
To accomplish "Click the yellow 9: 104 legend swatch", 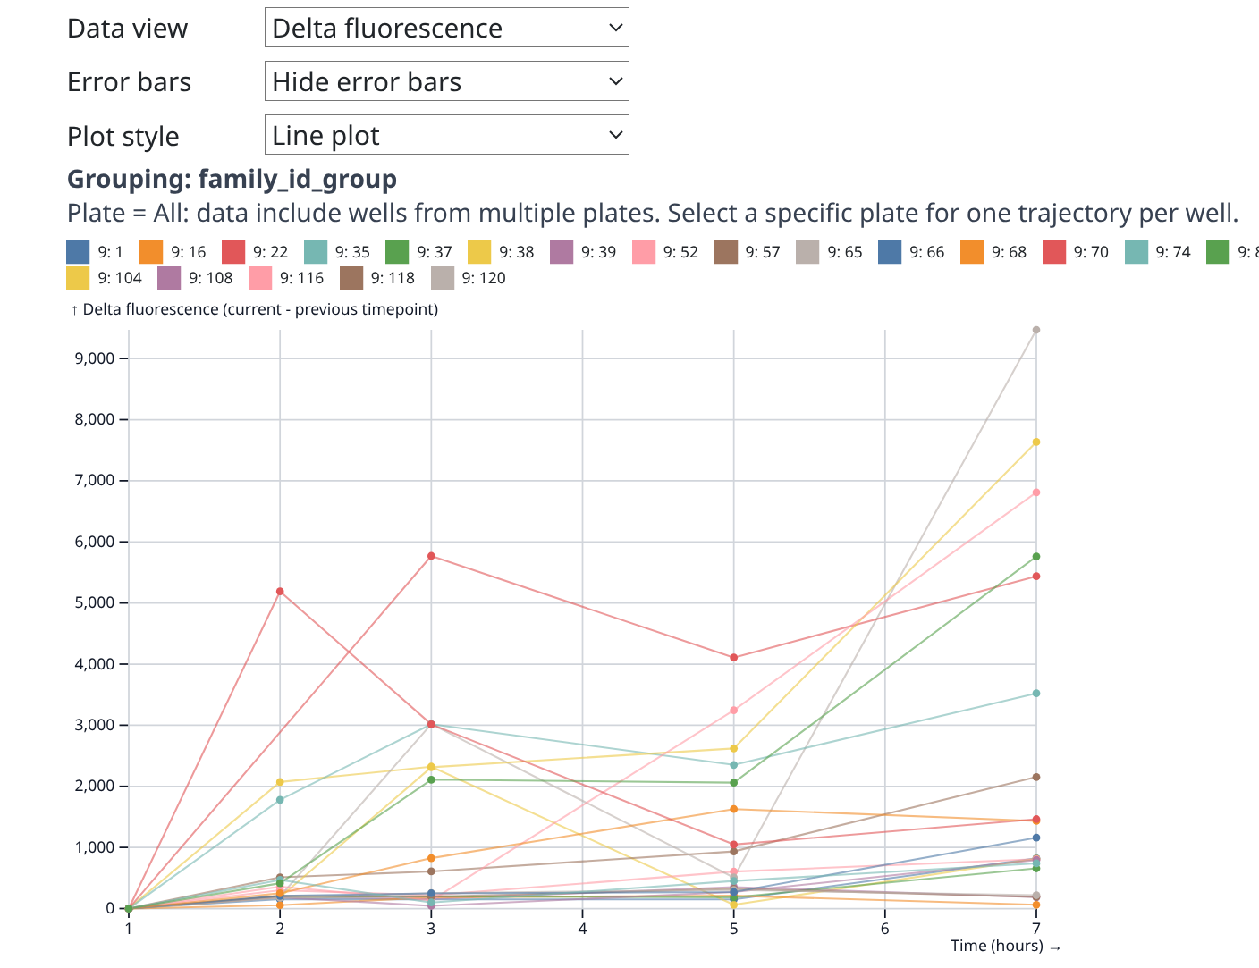I will click(x=79, y=278).
